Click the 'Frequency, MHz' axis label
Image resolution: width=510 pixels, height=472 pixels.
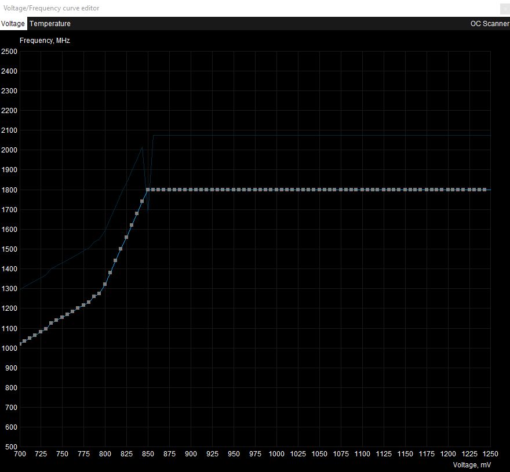(45, 41)
